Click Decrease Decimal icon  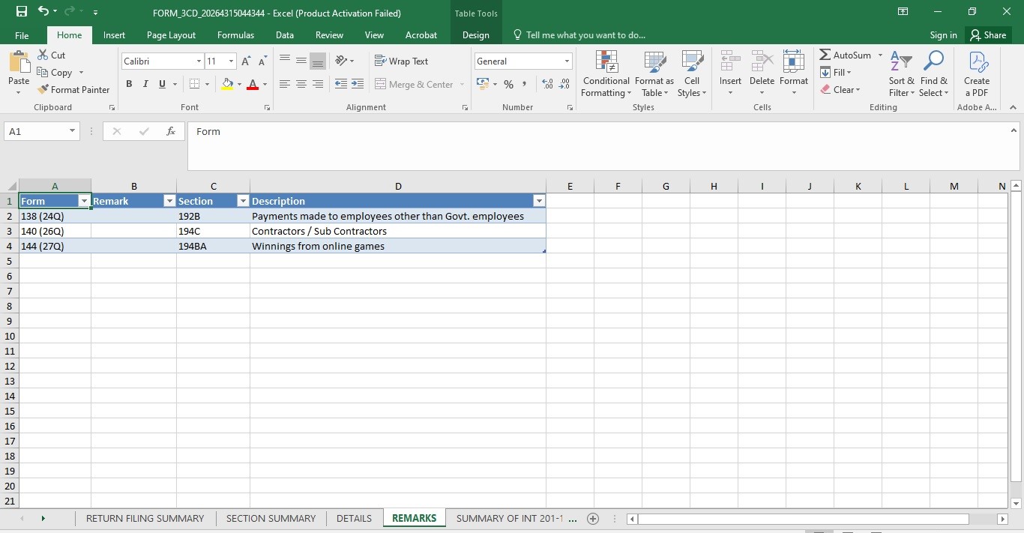564,84
